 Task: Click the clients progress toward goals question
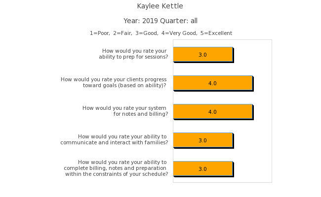point(114,82)
